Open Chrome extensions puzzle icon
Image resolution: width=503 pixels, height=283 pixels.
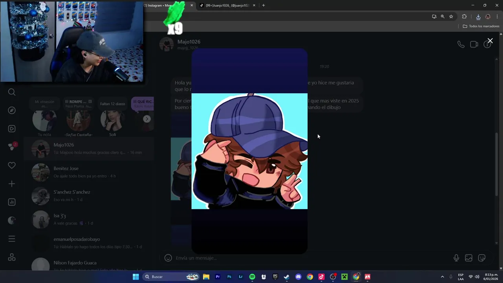(464, 17)
